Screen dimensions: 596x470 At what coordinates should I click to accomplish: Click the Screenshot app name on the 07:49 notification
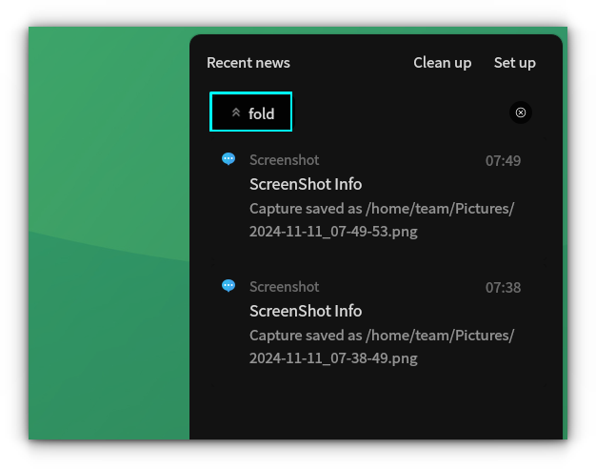pyautogui.click(x=284, y=159)
